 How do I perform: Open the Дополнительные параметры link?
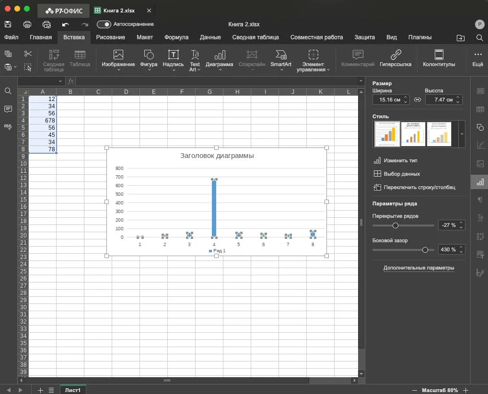[418, 268]
